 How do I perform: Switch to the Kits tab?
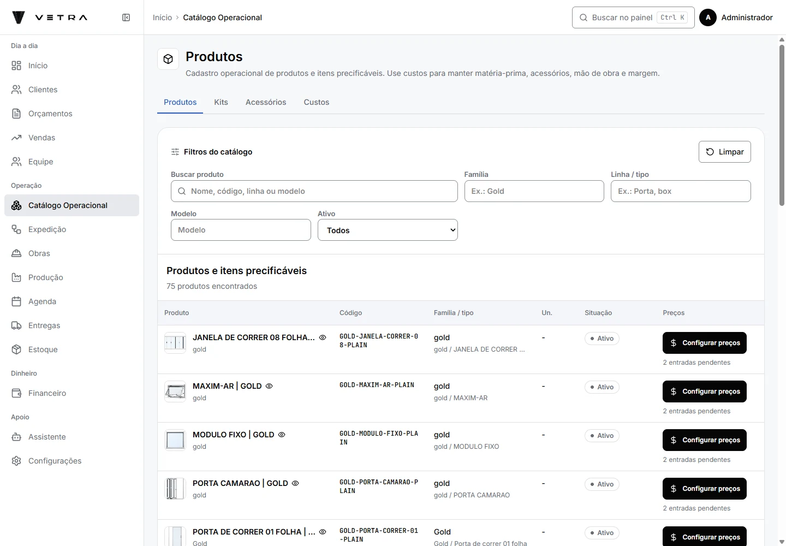pyautogui.click(x=221, y=102)
